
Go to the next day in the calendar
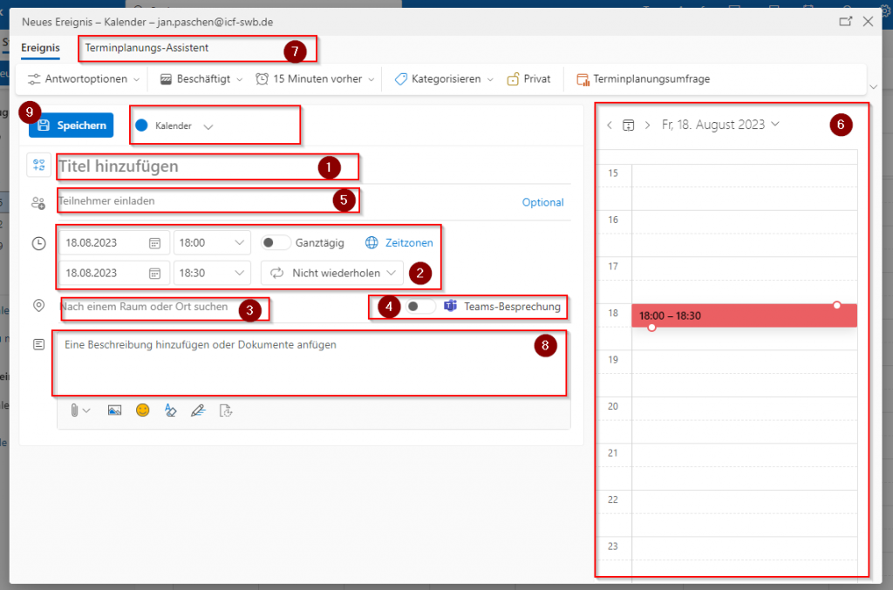[x=647, y=125]
